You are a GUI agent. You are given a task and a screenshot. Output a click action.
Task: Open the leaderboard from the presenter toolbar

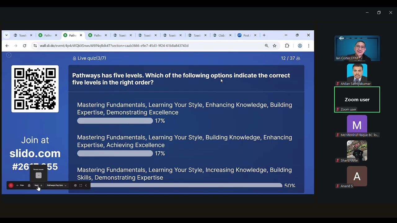[29, 185]
